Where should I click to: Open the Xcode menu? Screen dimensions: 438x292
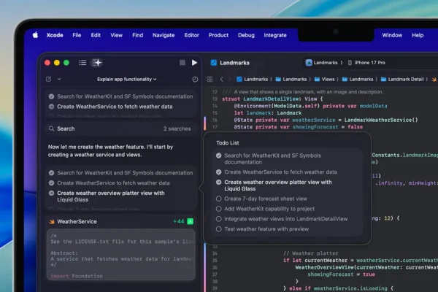point(55,35)
